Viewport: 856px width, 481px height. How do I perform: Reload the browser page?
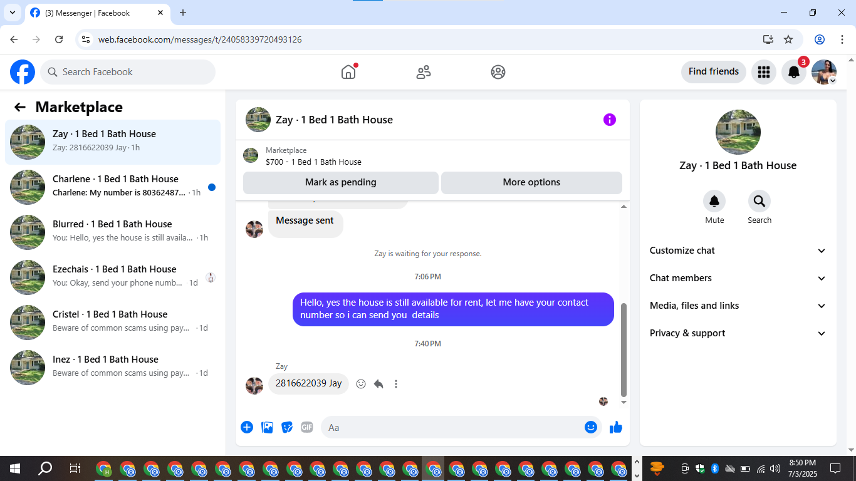pyautogui.click(x=59, y=39)
